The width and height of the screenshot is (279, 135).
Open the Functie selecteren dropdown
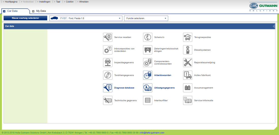[166, 18]
